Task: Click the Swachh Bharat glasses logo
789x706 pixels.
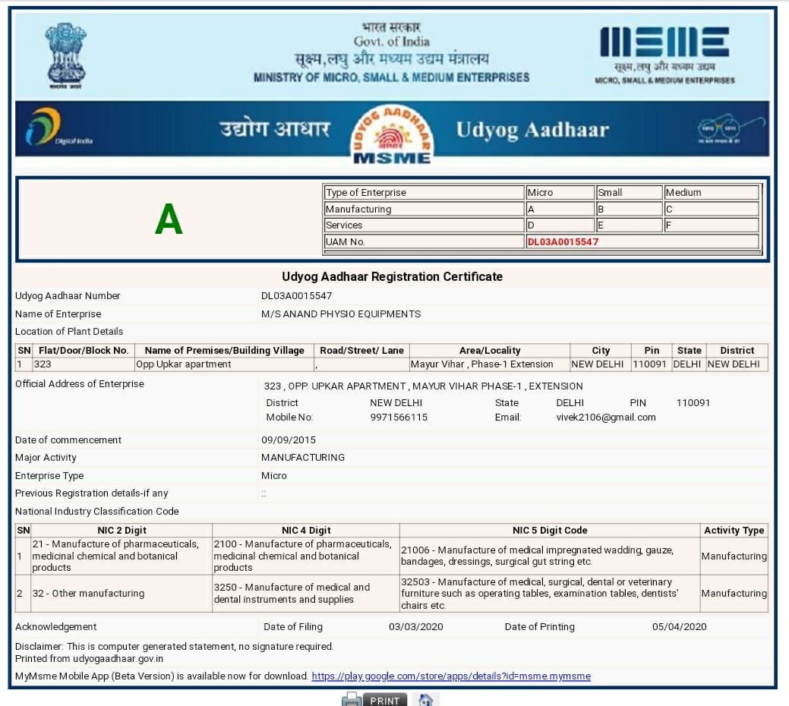Action: 720,129
